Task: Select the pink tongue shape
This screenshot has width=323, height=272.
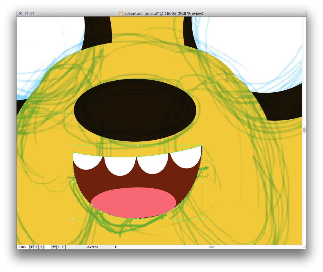Action: click(x=133, y=202)
